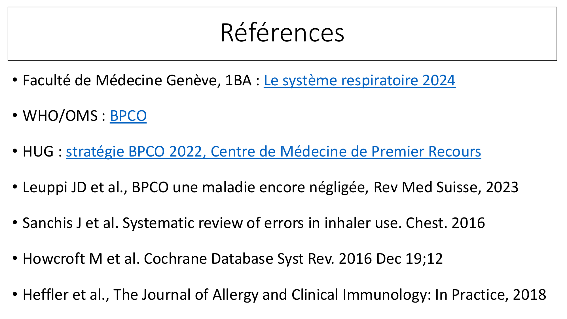Click the bullet before "Leuppi JD"
Viewport: 567px width, 319px height.
coord(15,187)
